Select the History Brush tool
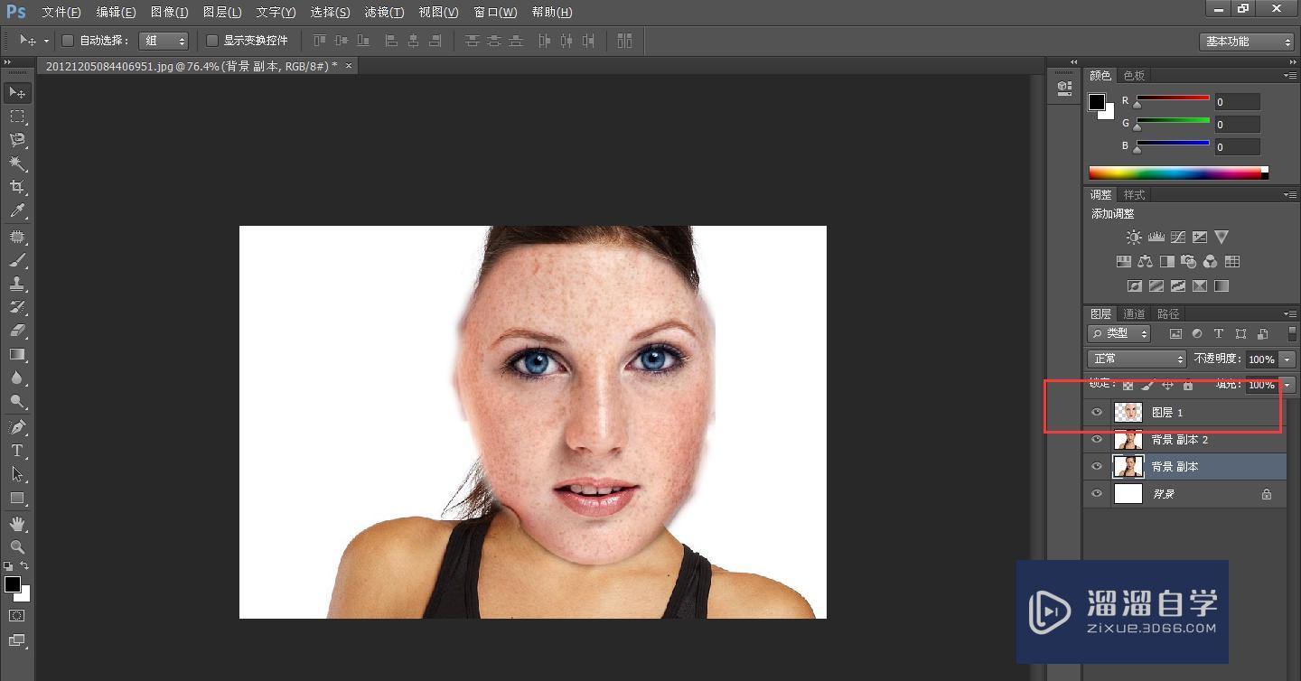This screenshot has width=1301, height=681. [17, 307]
